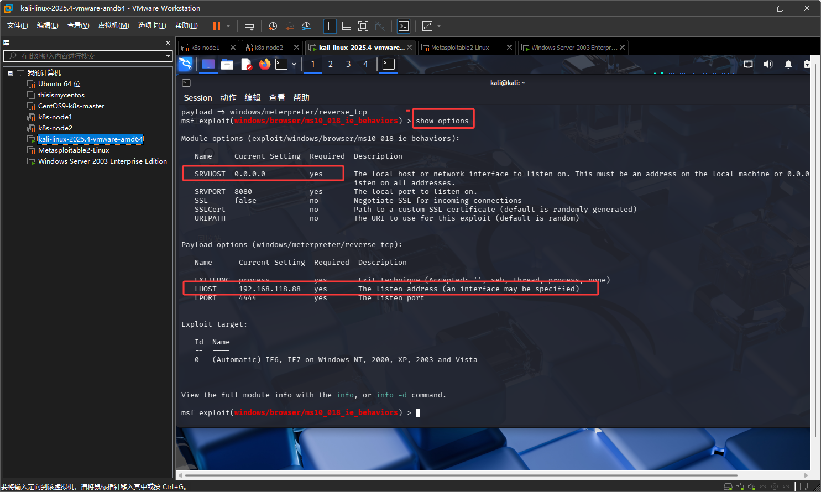Open the power options arrow beside the pause button
Viewport: 821px width, 492px height.
pyautogui.click(x=228, y=26)
